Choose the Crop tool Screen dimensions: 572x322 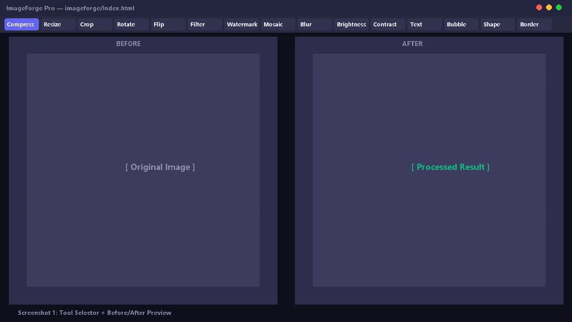pos(95,24)
